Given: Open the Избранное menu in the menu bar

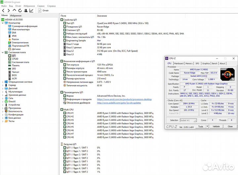Looking at the screenshot, I should 29,6.
